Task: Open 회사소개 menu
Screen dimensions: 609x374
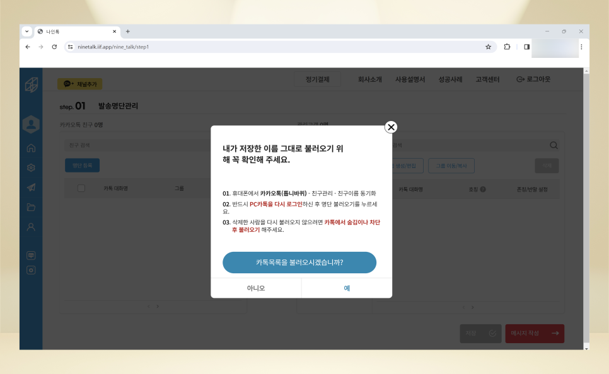Action: (x=369, y=79)
